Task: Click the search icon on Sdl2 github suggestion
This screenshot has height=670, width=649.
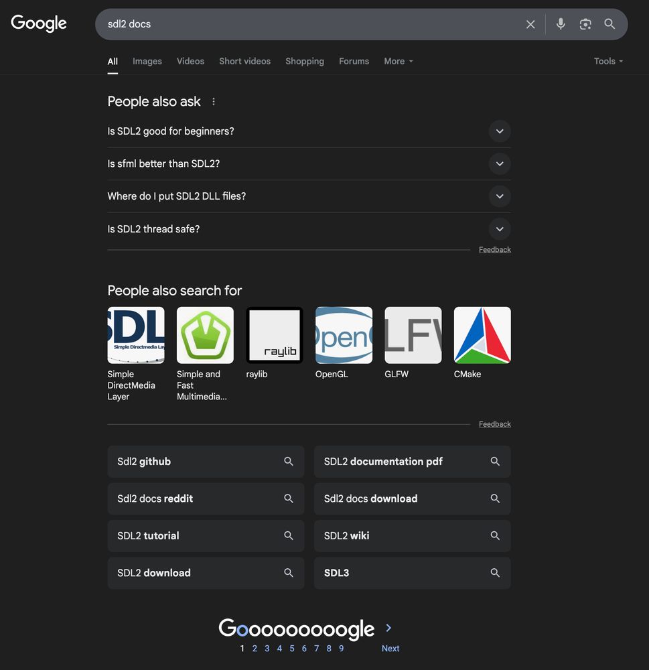Action: pos(289,462)
